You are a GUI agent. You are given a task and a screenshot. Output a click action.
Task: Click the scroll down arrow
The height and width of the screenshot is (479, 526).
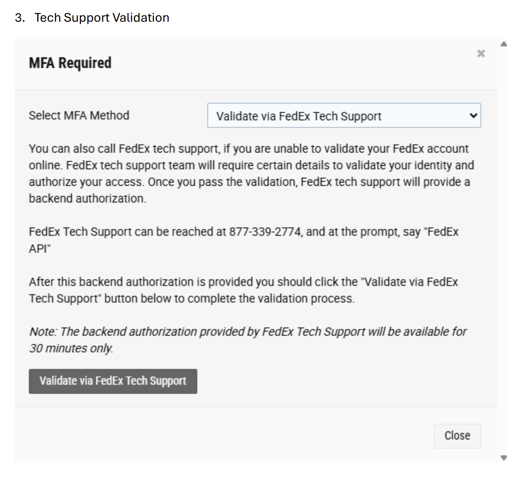pyautogui.click(x=504, y=458)
